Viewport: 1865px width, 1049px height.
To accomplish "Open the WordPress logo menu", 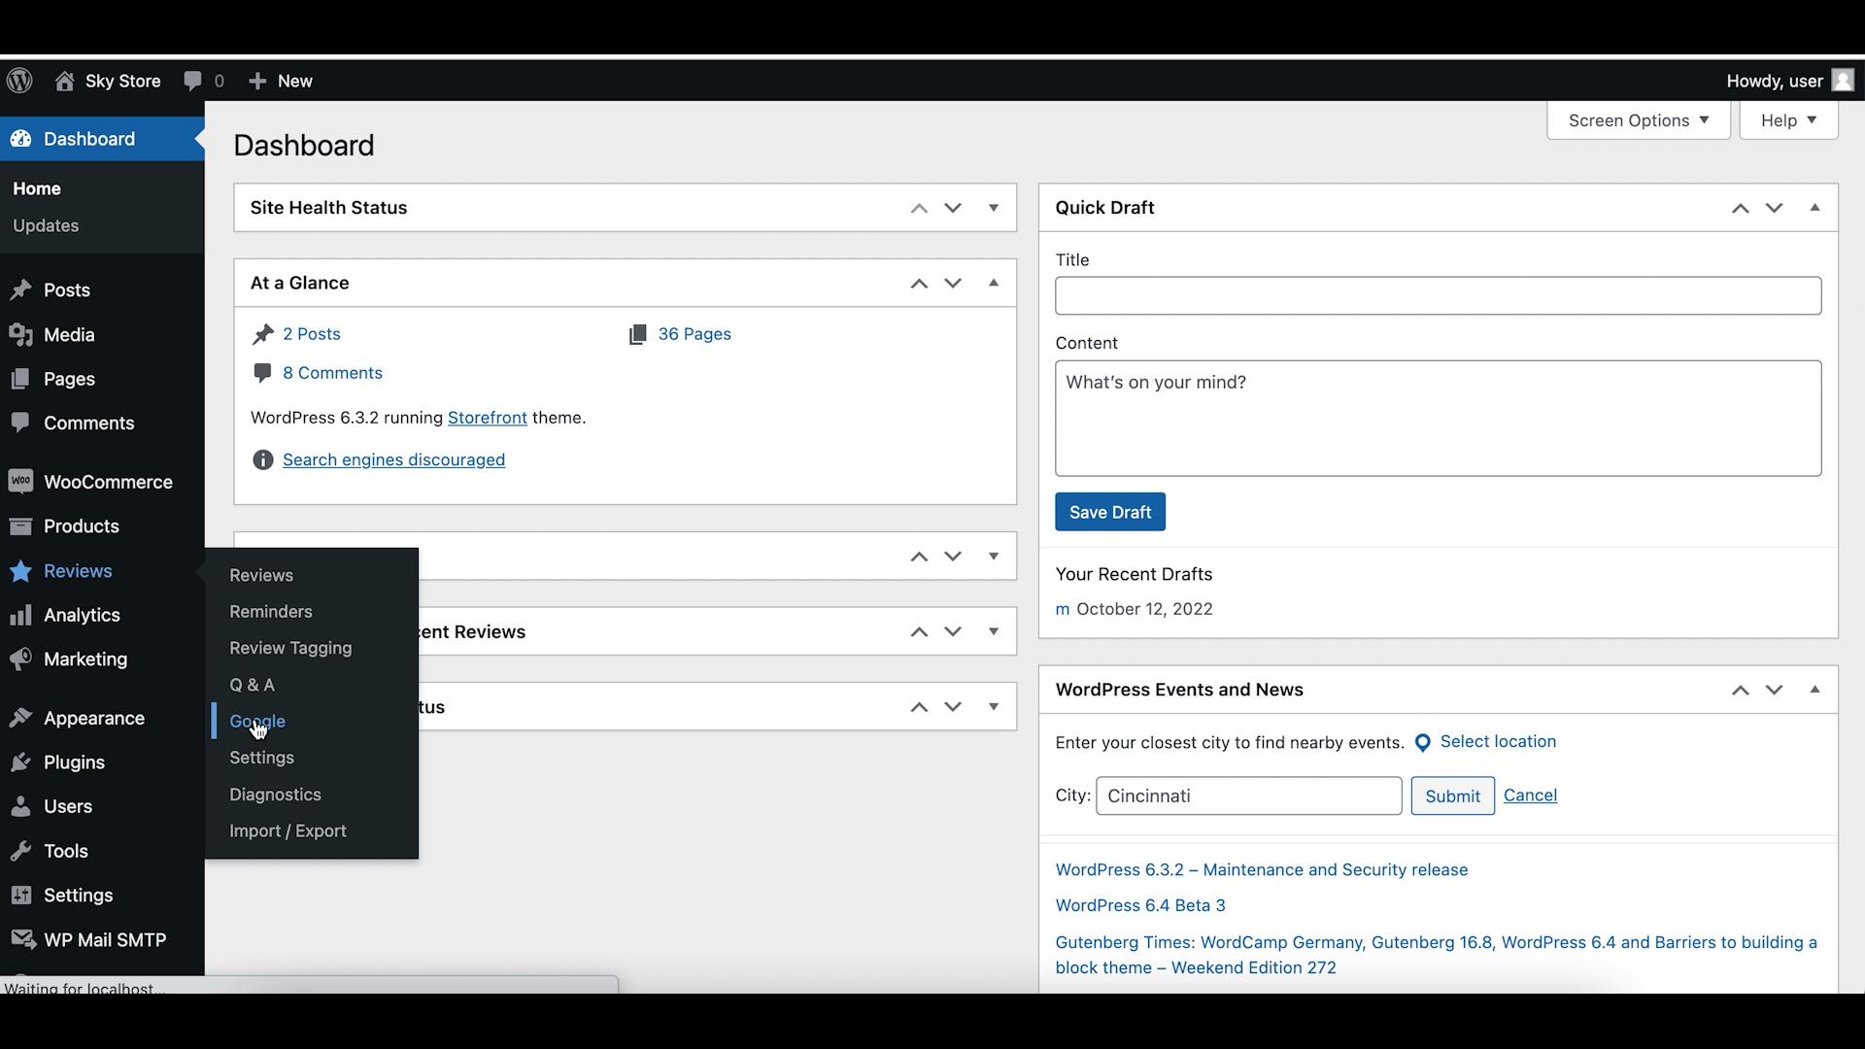I will pos(19,81).
